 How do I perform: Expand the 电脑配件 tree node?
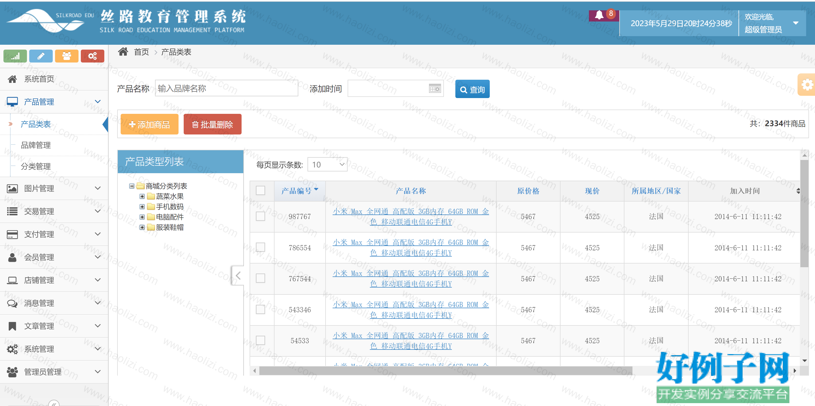[142, 217]
